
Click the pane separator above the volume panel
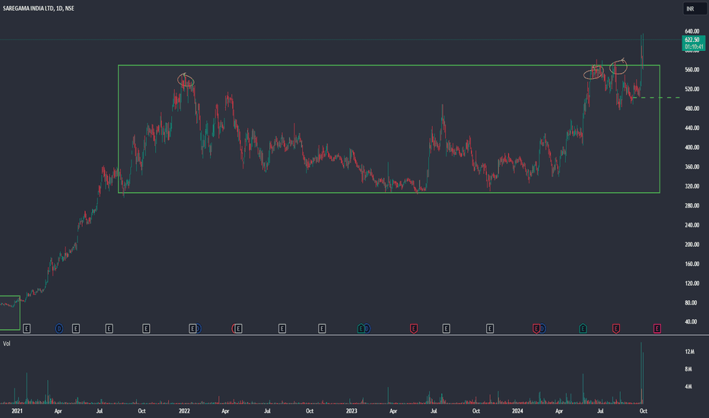pyautogui.click(x=354, y=335)
